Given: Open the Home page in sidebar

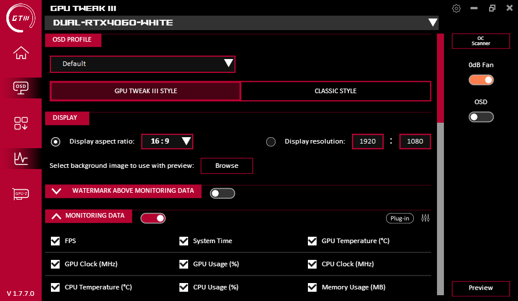Looking at the screenshot, I should (x=21, y=53).
